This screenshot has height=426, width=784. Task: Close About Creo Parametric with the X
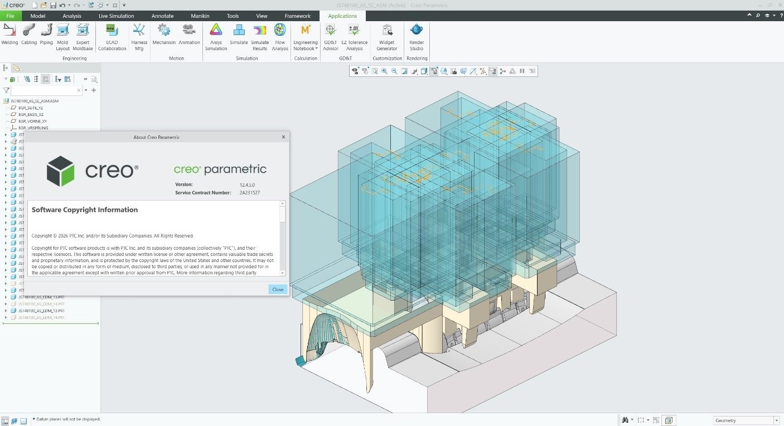click(283, 137)
